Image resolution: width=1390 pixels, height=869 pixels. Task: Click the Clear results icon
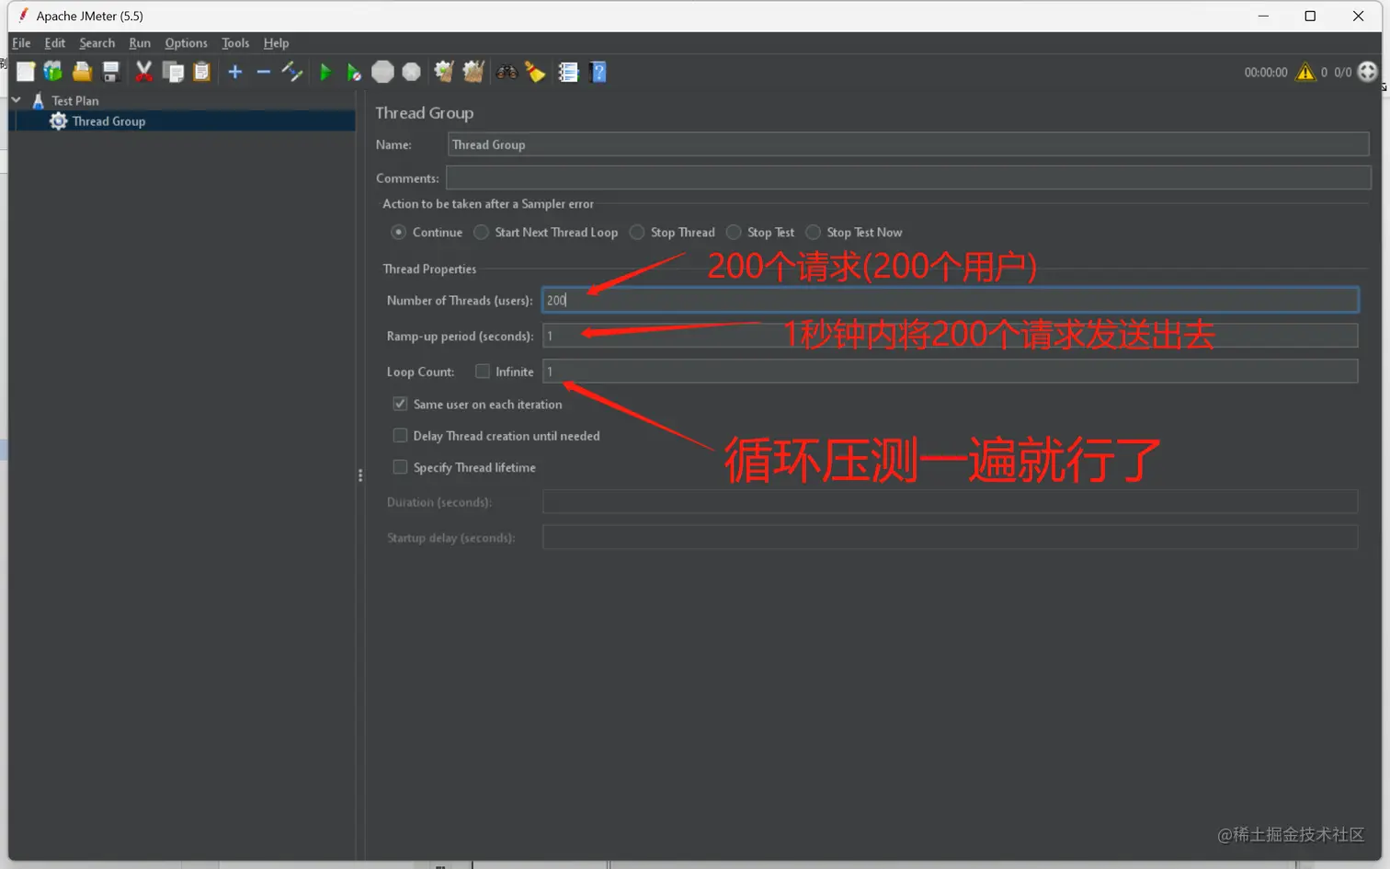tap(444, 72)
